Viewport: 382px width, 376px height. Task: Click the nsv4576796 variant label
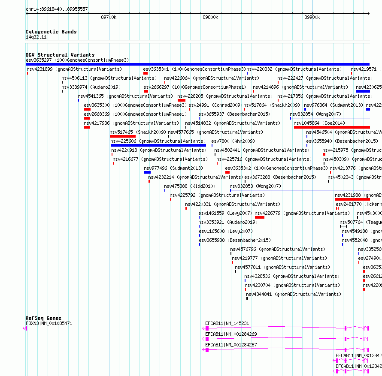pos(278,249)
